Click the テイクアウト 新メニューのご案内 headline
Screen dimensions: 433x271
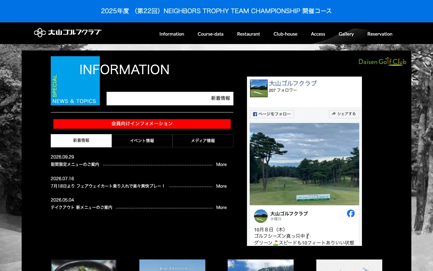(x=82, y=208)
